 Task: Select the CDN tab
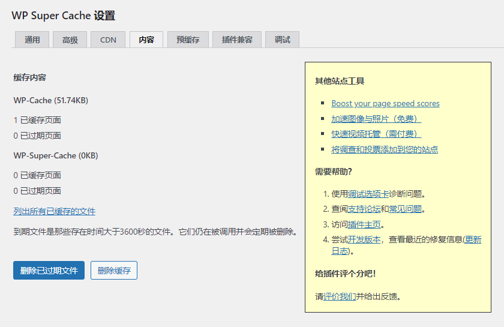(x=108, y=40)
